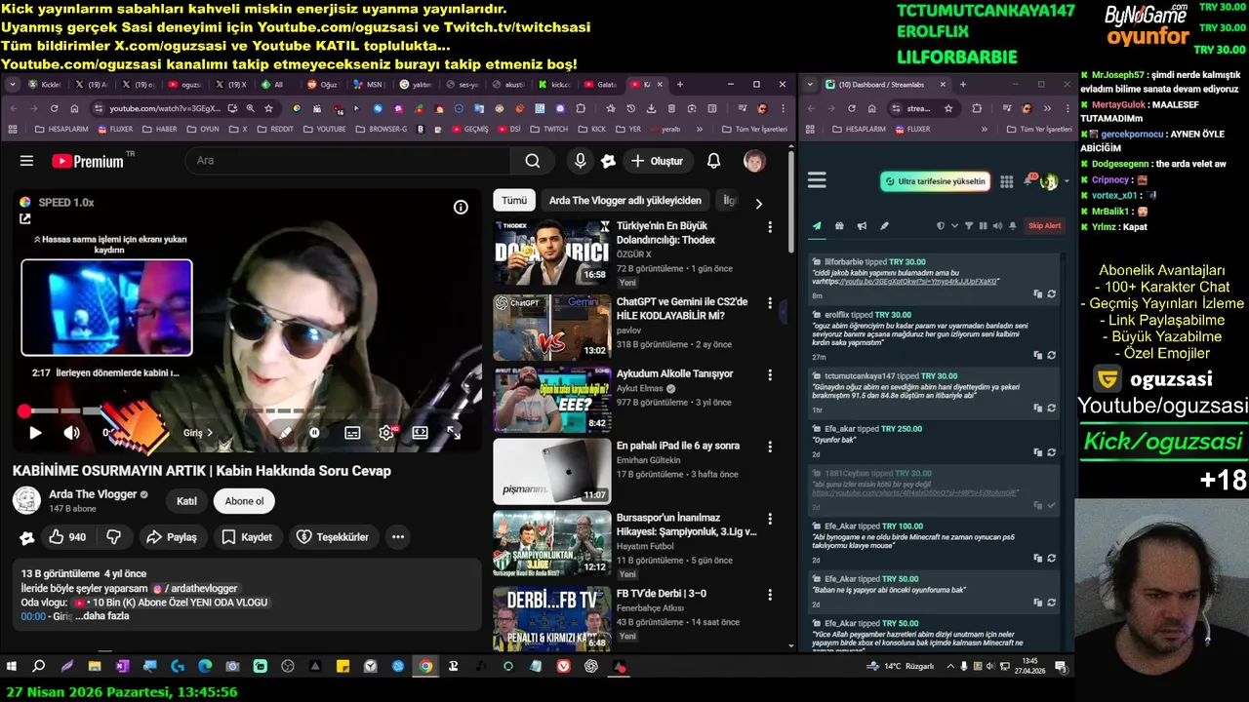The image size is (1249, 702).
Task: Click the video info icon
Action: (x=461, y=207)
